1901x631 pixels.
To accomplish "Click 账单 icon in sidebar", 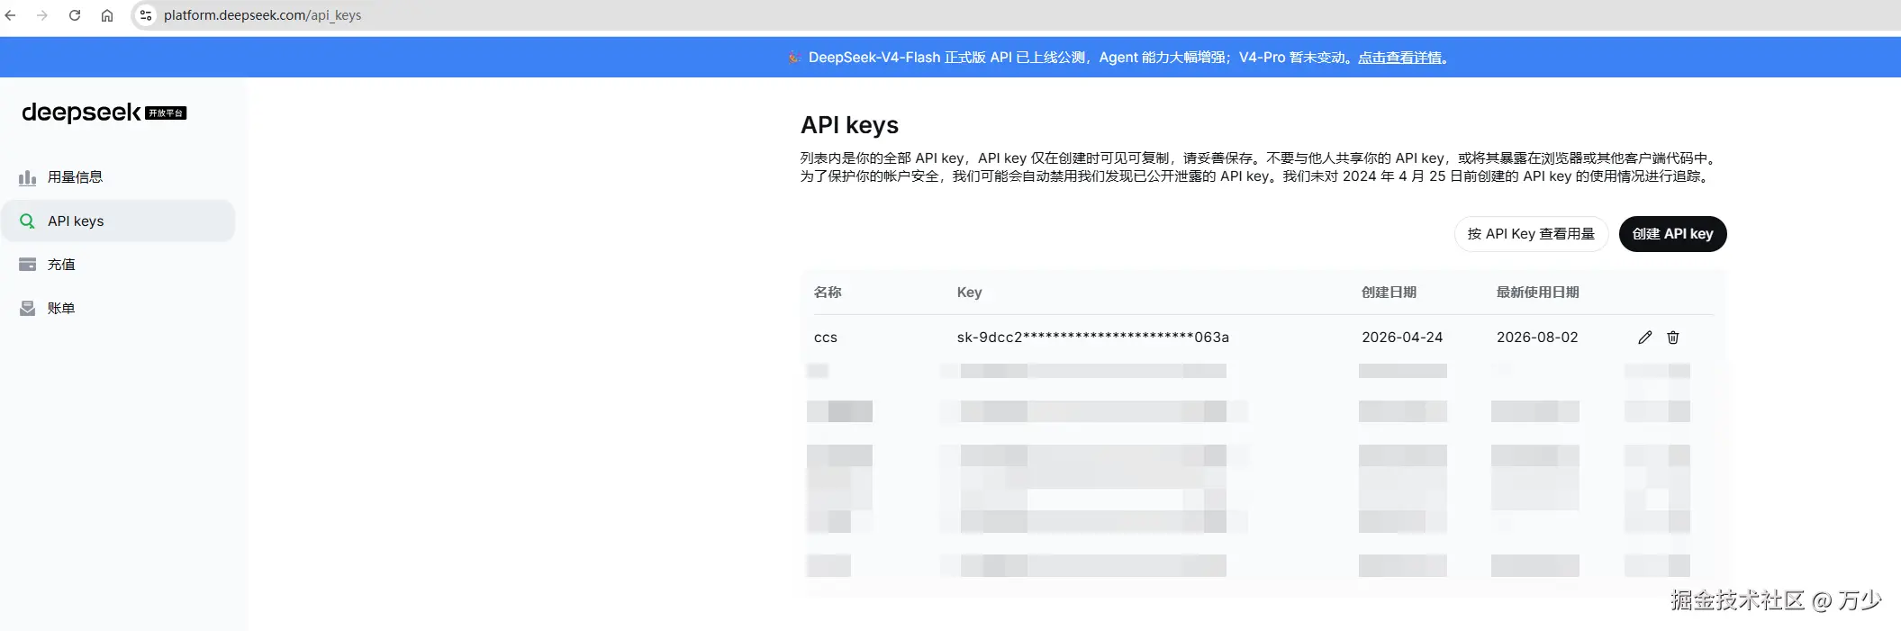I will tap(28, 308).
